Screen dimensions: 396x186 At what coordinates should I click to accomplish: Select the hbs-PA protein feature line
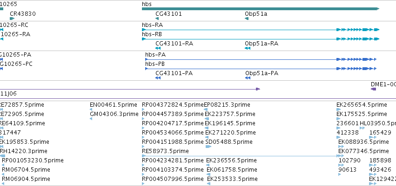(261, 59)
